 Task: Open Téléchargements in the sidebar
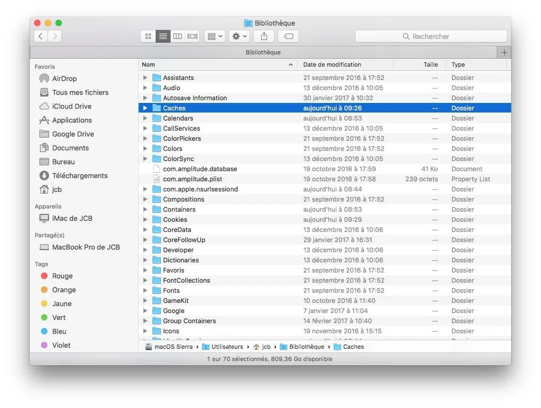(74, 175)
